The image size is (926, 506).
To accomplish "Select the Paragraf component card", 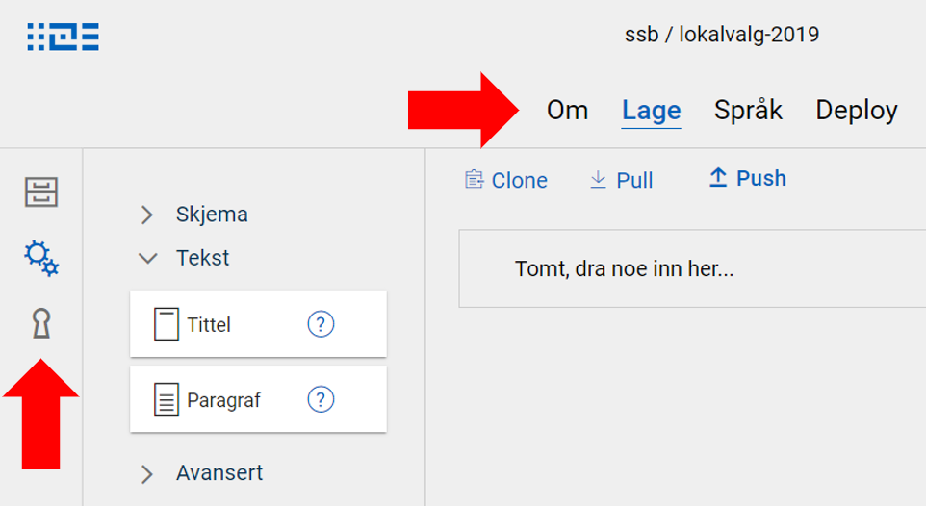I will pos(231,399).
